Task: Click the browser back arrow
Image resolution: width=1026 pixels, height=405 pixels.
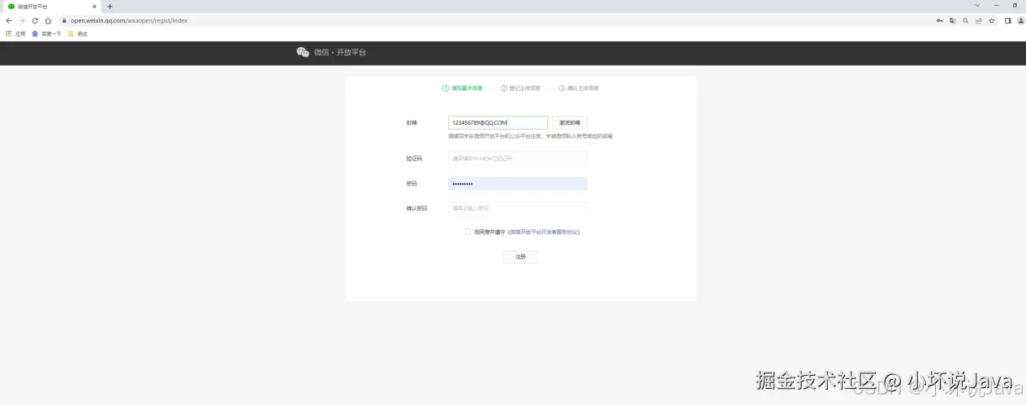Action: pyautogui.click(x=9, y=20)
